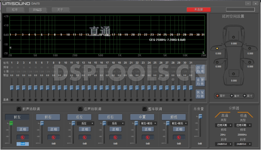Click the 重置均衡 reset EQ button
The width and height of the screenshot is (261, 150).
(200, 82)
